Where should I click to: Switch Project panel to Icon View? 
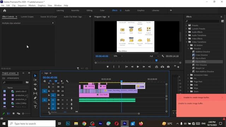(13, 114)
